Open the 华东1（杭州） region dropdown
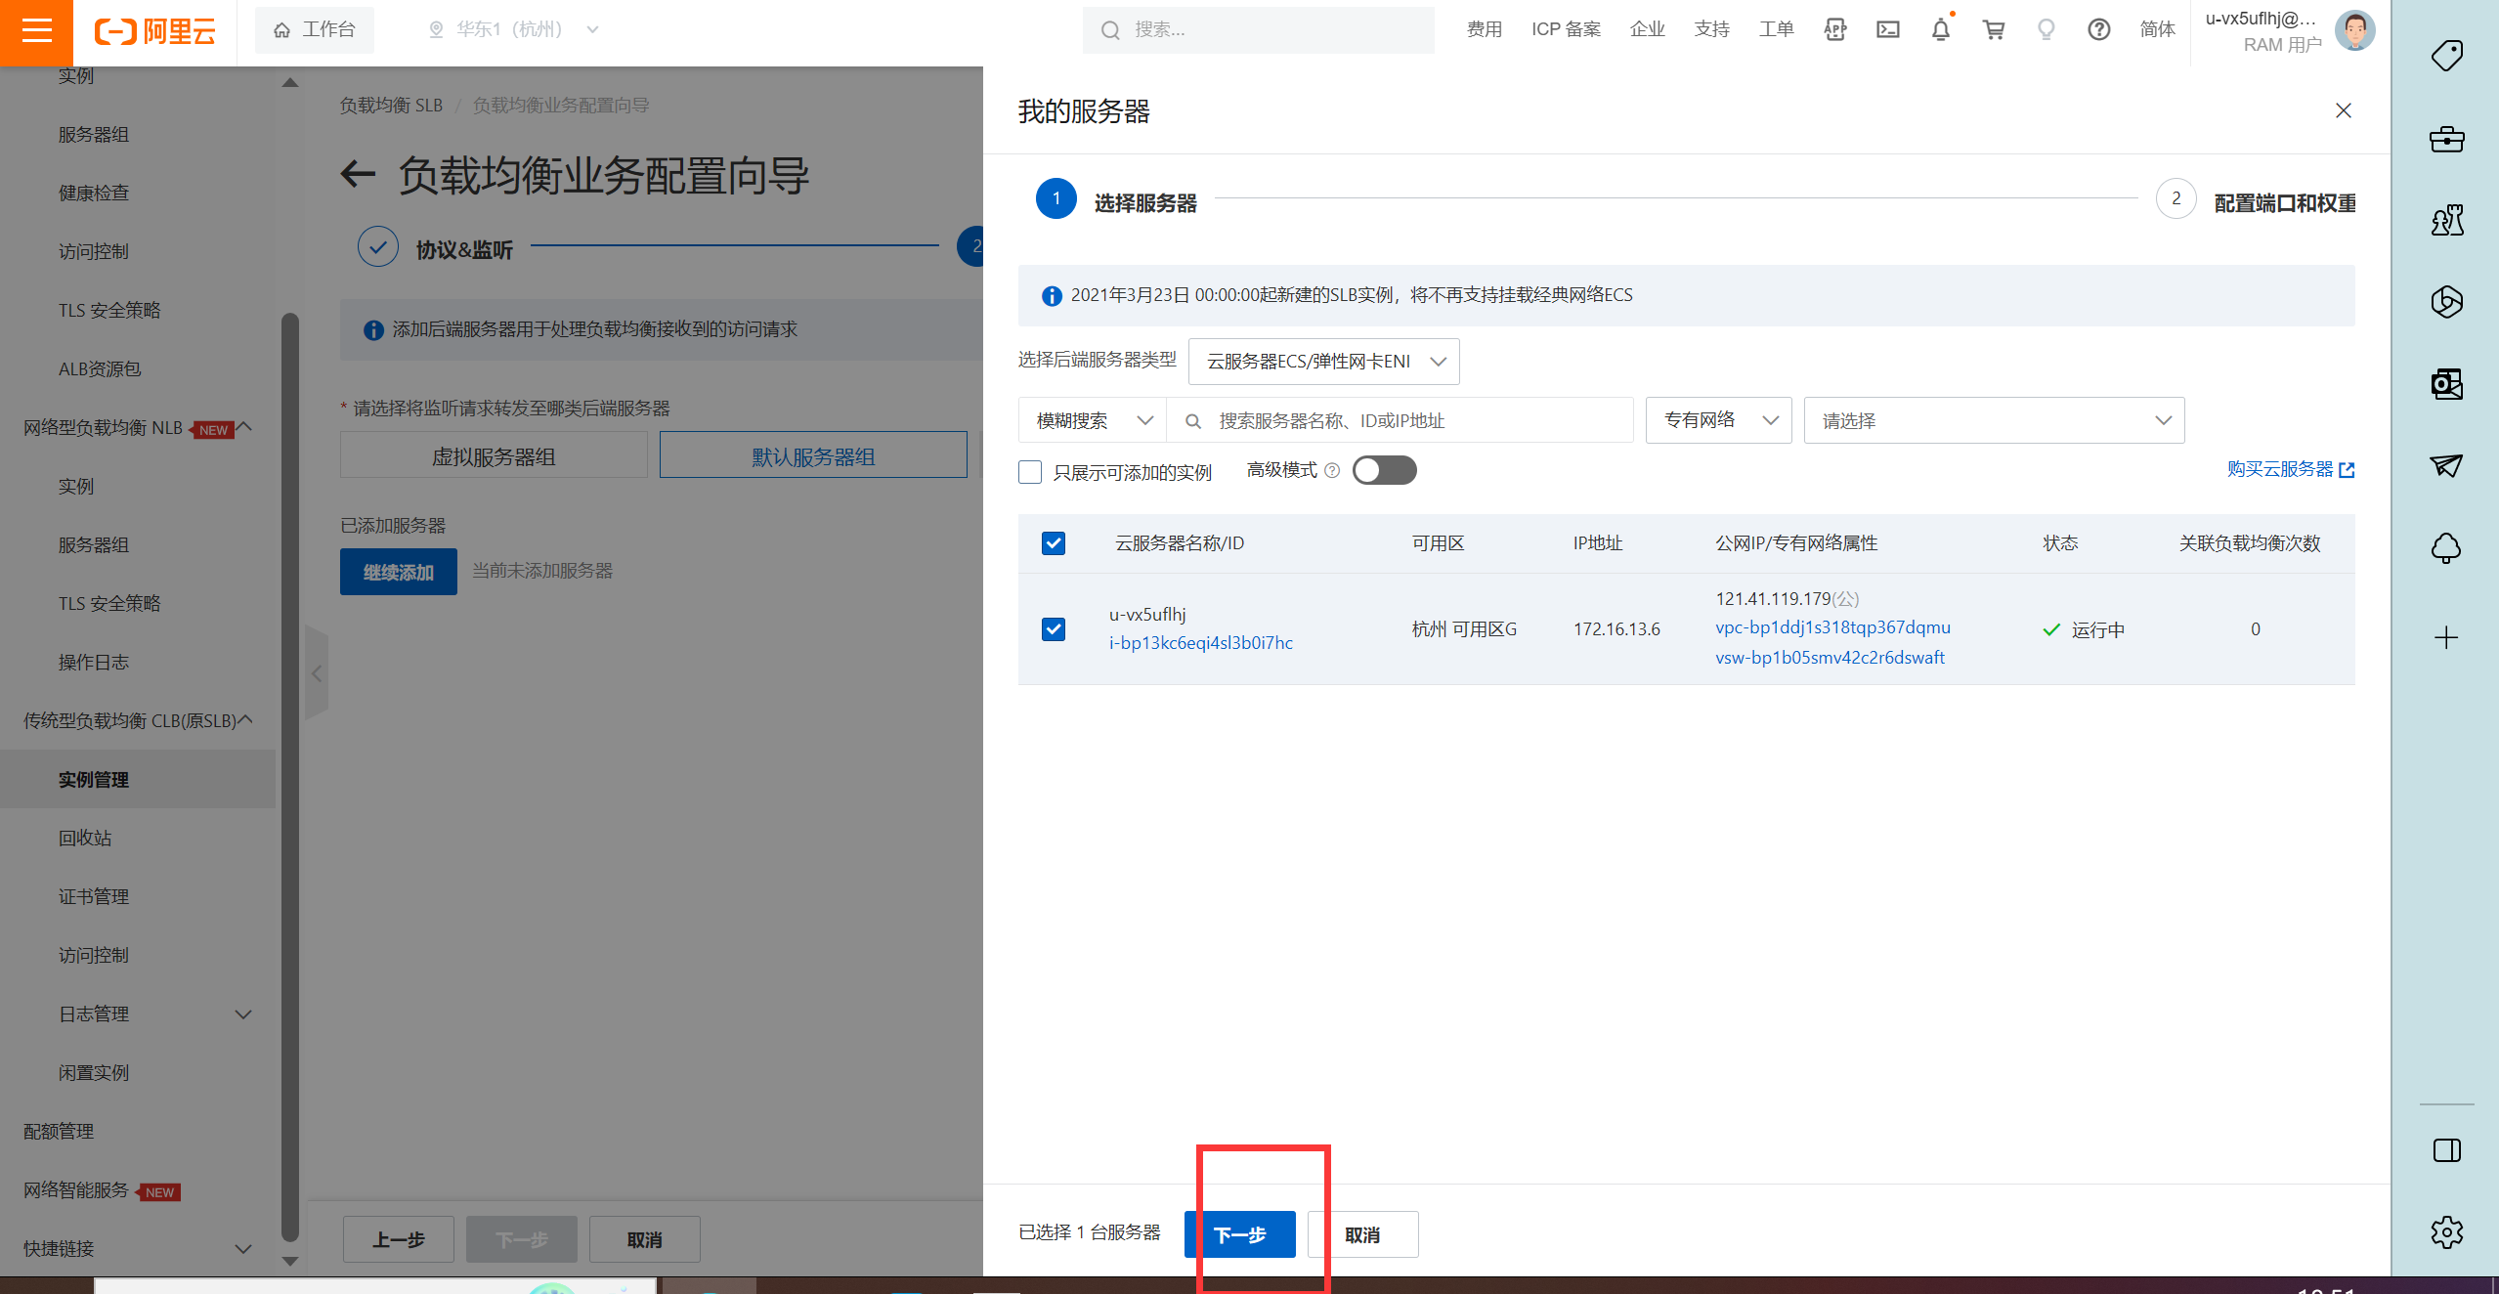The width and height of the screenshot is (2499, 1294). click(514, 30)
